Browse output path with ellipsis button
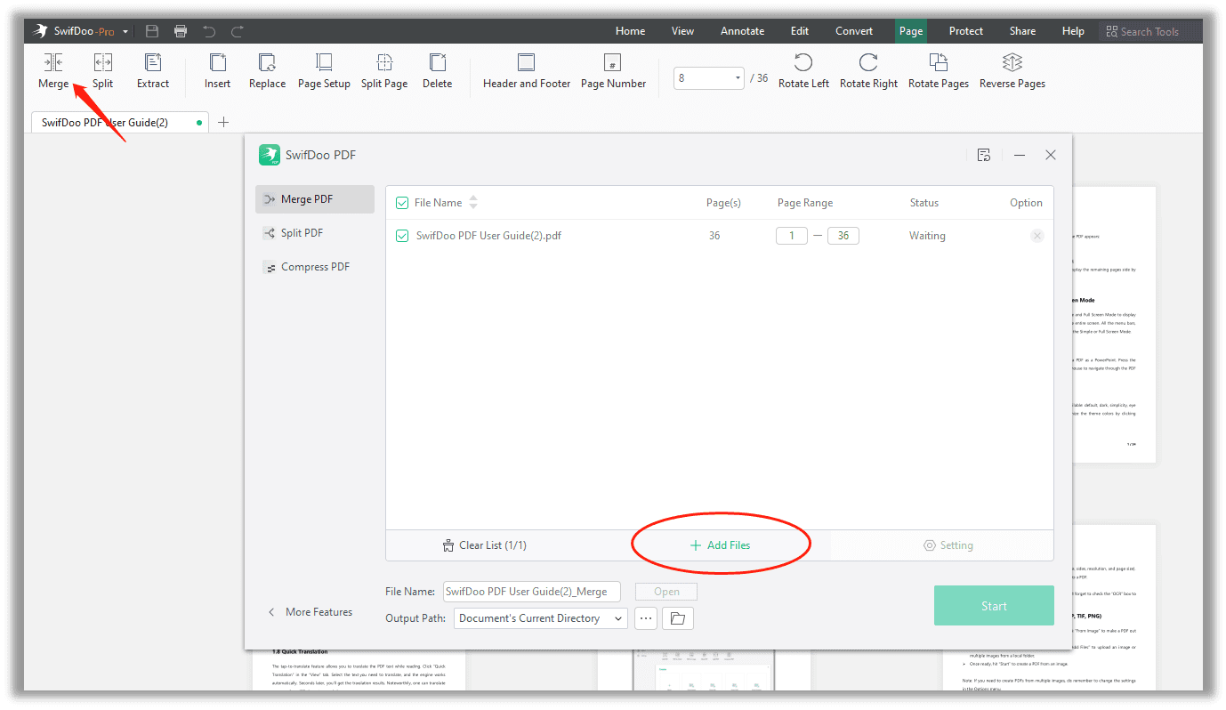Image resolution: width=1226 pixels, height=710 pixels. (646, 618)
